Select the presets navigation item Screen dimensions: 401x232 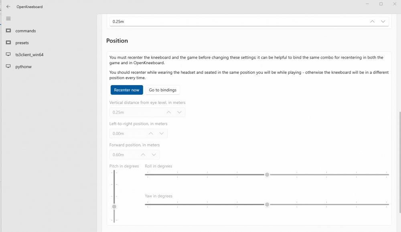(22, 43)
